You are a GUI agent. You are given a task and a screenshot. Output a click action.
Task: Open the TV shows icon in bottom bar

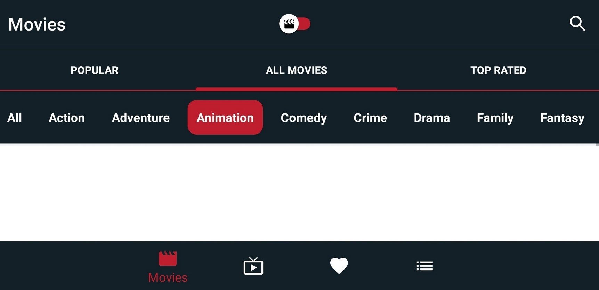tap(253, 266)
